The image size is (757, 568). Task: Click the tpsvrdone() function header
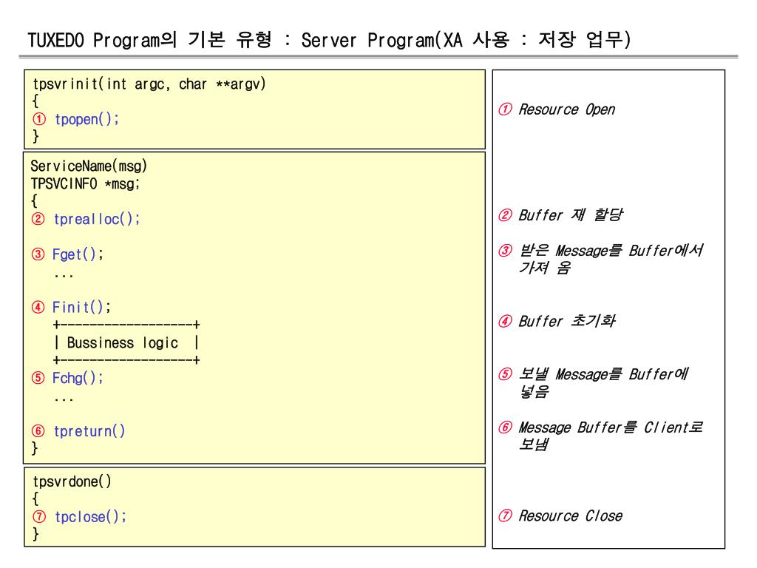click(72, 481)
